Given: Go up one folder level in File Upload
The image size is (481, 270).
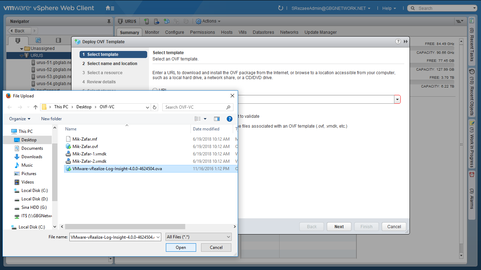Looking at the screenshot, I should pyautogui.click(x=35, y=107).
